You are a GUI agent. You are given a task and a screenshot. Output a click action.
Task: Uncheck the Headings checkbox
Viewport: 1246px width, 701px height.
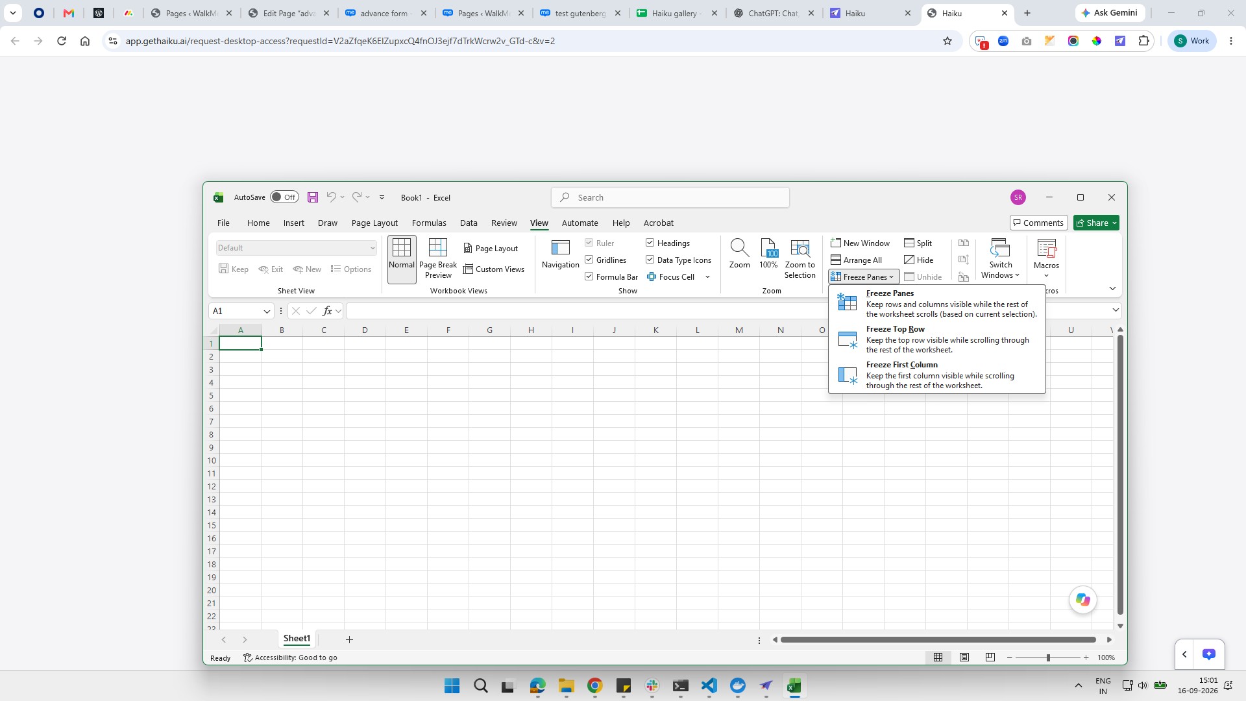(650, 243)
